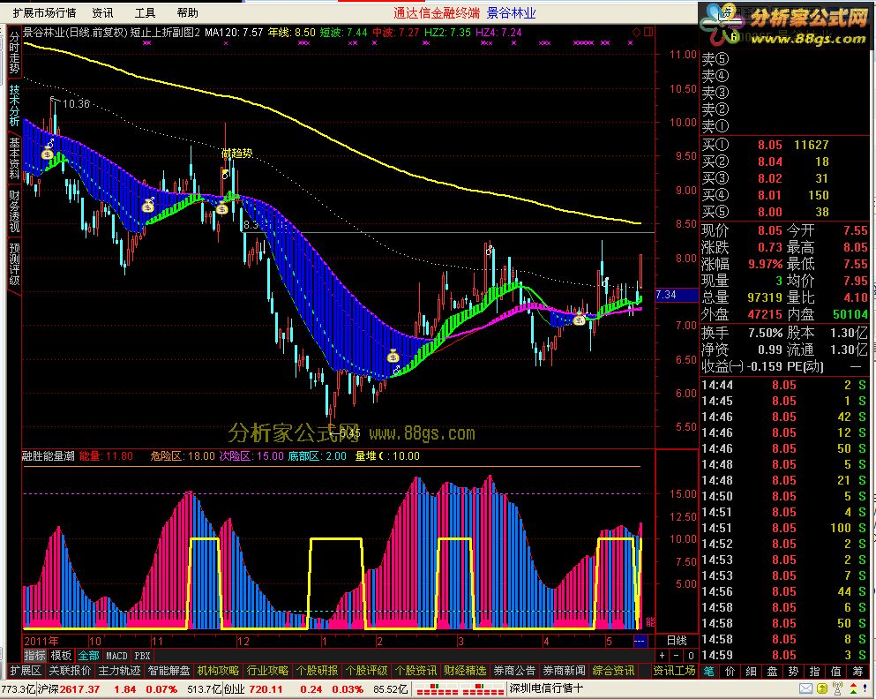Open the 扩展区 bottom tab
Screen dimensions: 876x699
26,670
